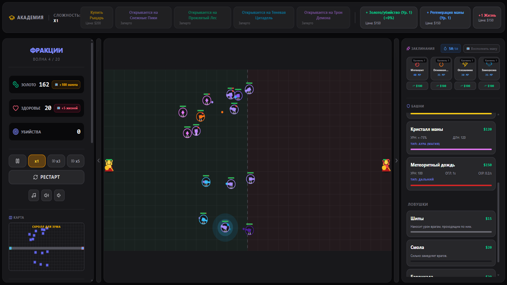Pause the game
The image size is (507, 285).
click(17, 161)
